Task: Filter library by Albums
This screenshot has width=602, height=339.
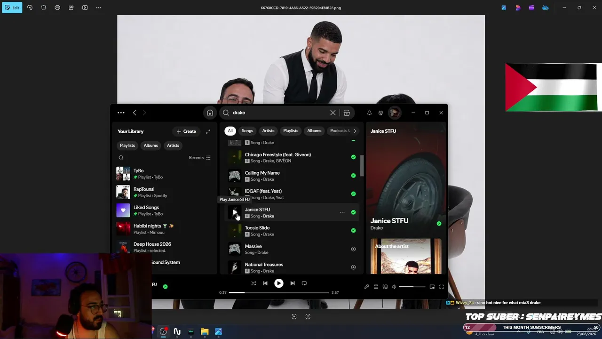Action: click(150, 145)
